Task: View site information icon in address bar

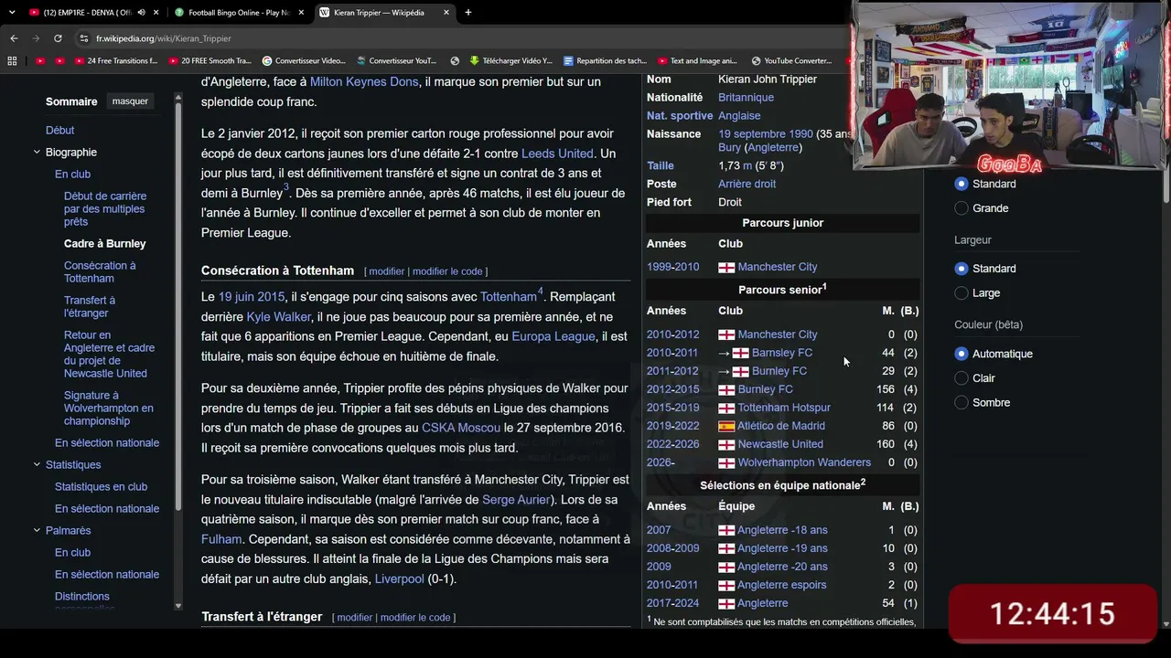Action: (x=84, y=38)
